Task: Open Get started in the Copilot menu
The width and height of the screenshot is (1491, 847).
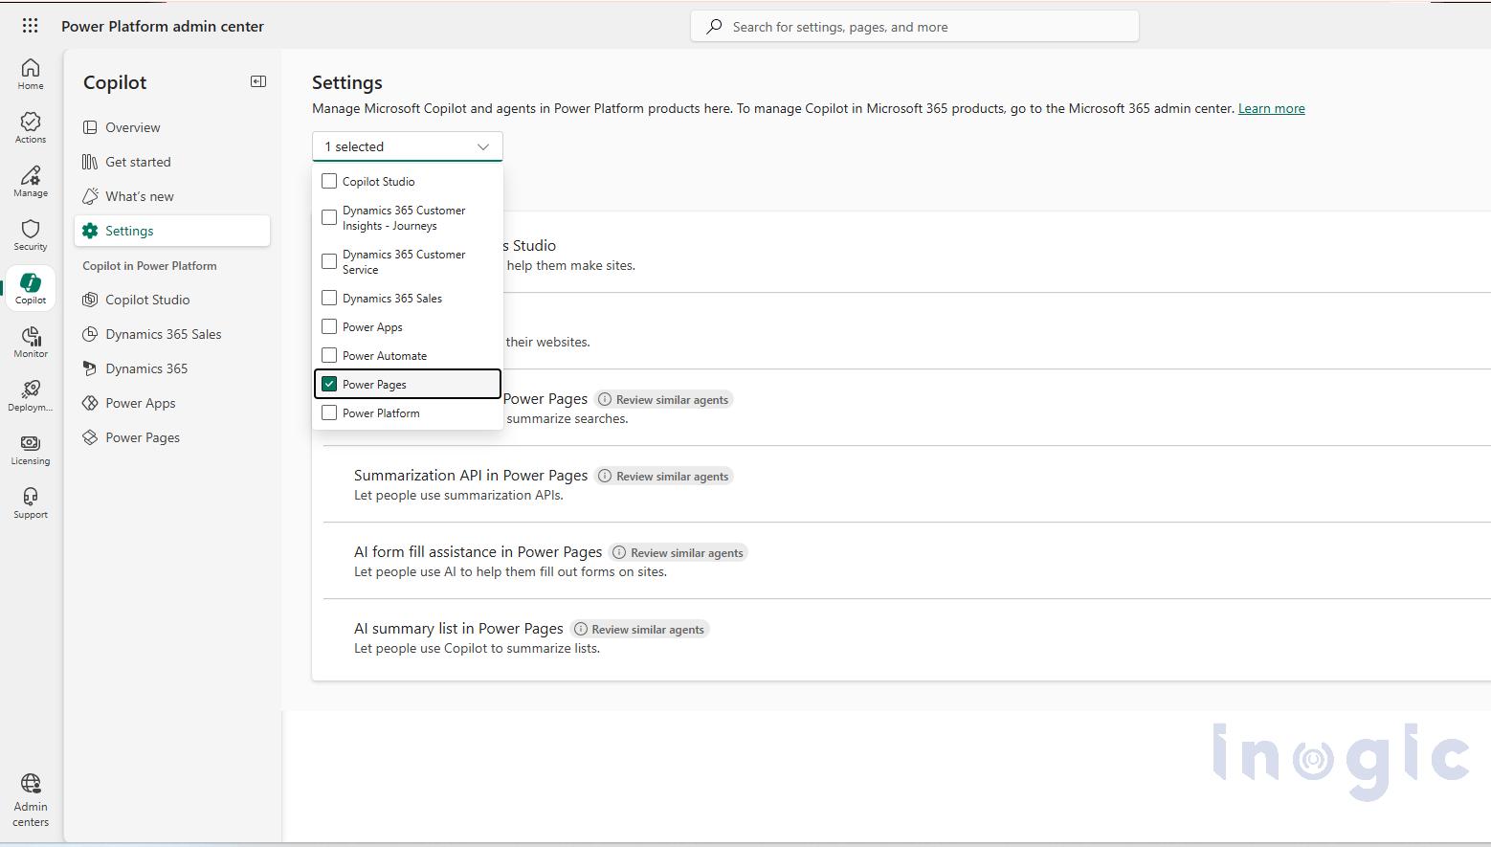Action: (172, 162)
